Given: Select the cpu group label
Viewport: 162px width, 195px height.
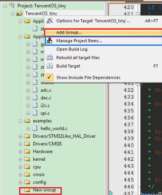Looking at the screenshot, I should 37,167.
